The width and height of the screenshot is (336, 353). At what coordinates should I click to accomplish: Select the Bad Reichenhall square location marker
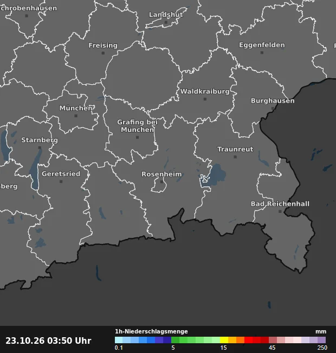280,211
